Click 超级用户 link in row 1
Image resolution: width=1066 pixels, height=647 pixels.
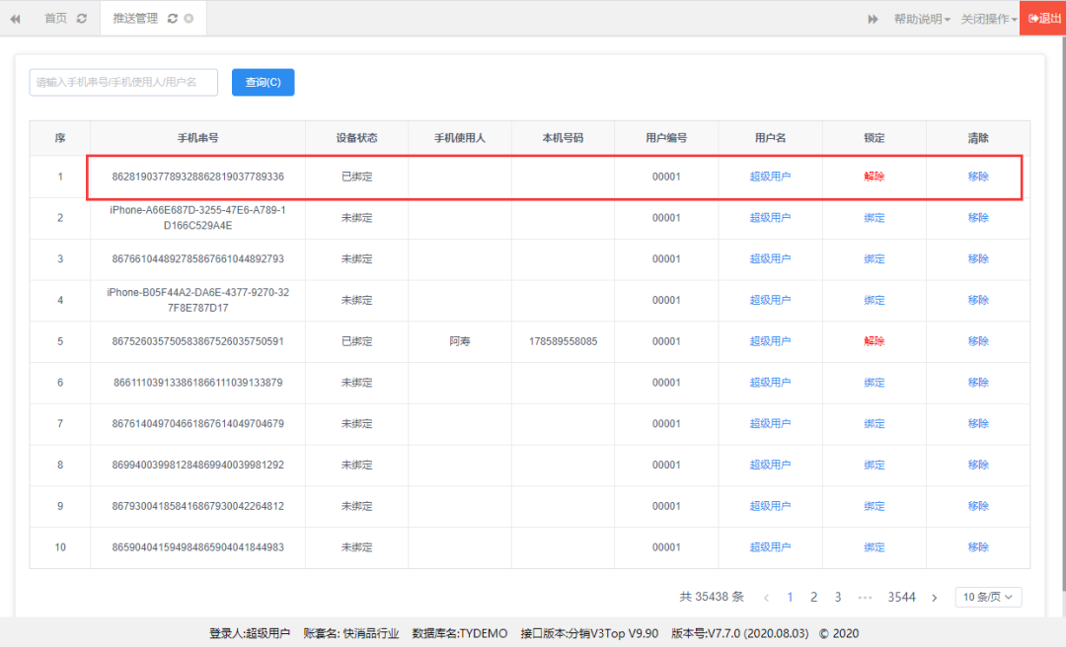pos(770,177)
